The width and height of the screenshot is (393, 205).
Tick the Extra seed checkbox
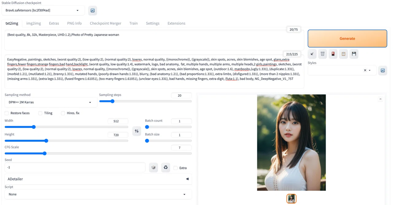pos(176,168)
